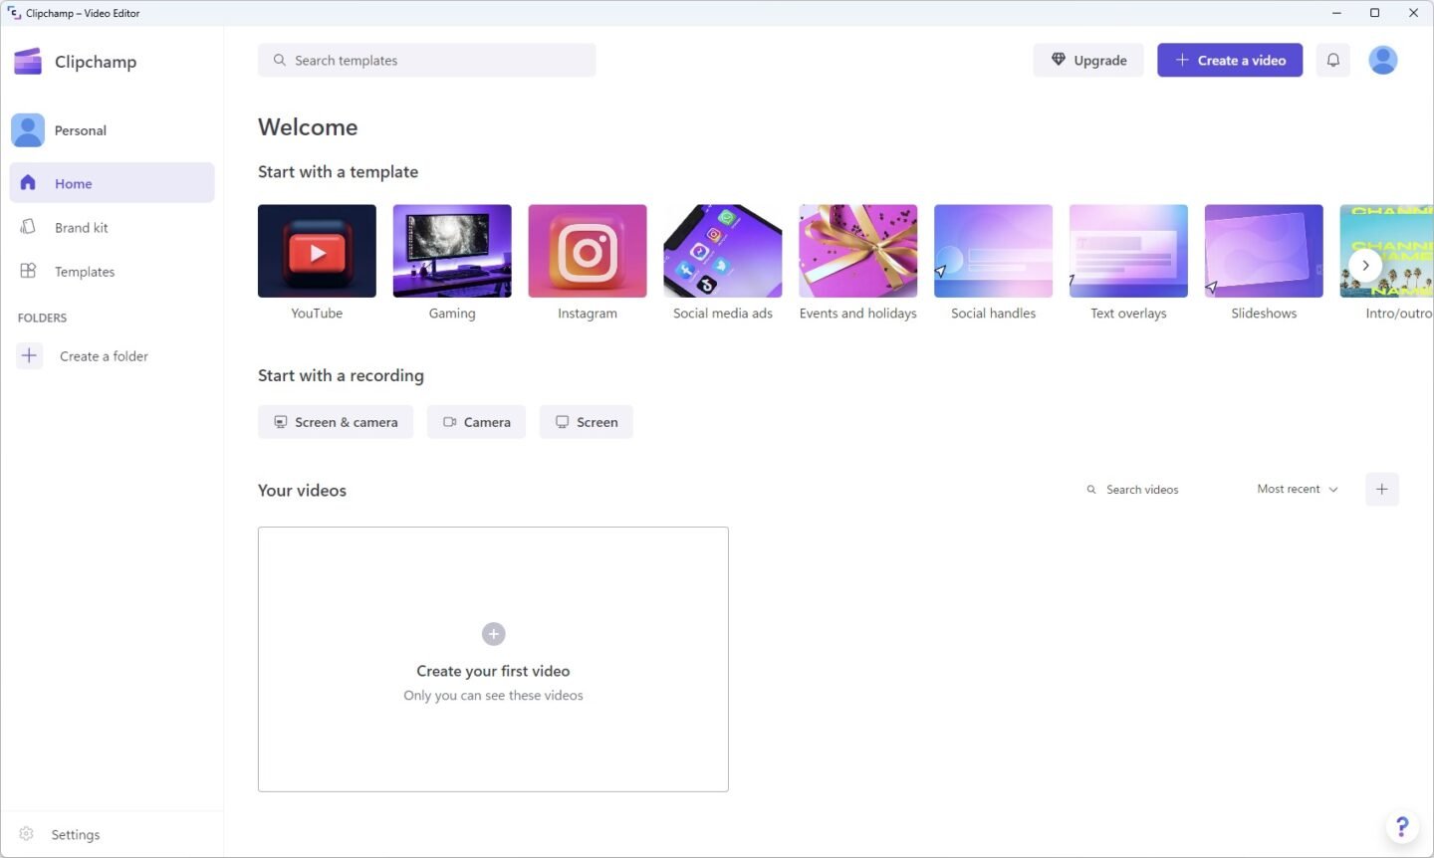Click the Home house icon in sidebar
This screenshot has width=1434, height=858.
pos(28,183)
